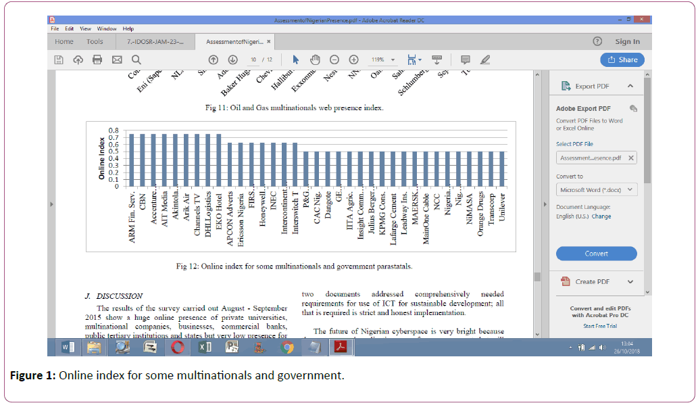Collapse the Export PDF section
Image resolution: width=698 pixels, height=403 pixels.
coord(630,87)
